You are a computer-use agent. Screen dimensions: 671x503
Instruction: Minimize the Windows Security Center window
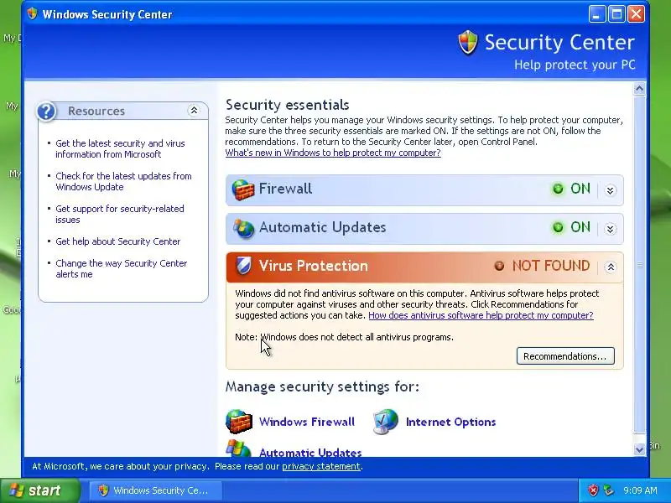click(596, 14)
